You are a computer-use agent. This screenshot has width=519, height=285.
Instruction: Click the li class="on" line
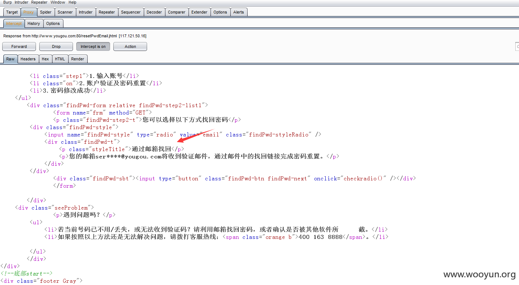tap(96, 83)
